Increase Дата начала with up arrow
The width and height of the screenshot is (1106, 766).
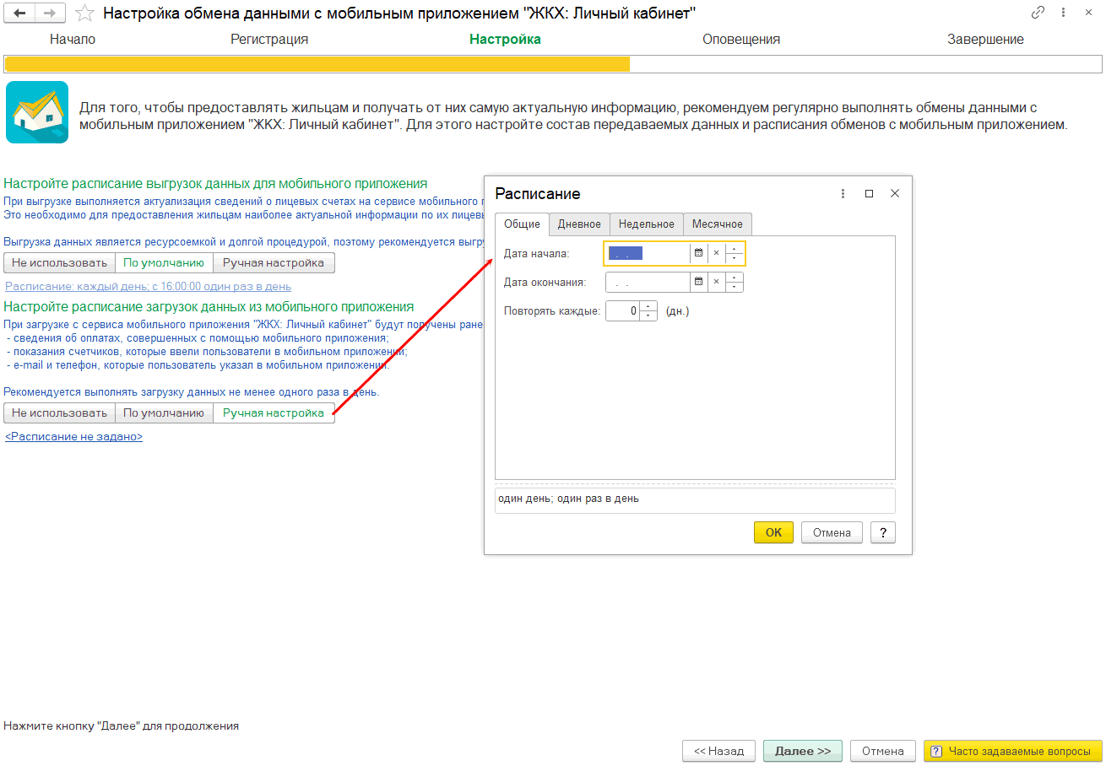[735, 248]
